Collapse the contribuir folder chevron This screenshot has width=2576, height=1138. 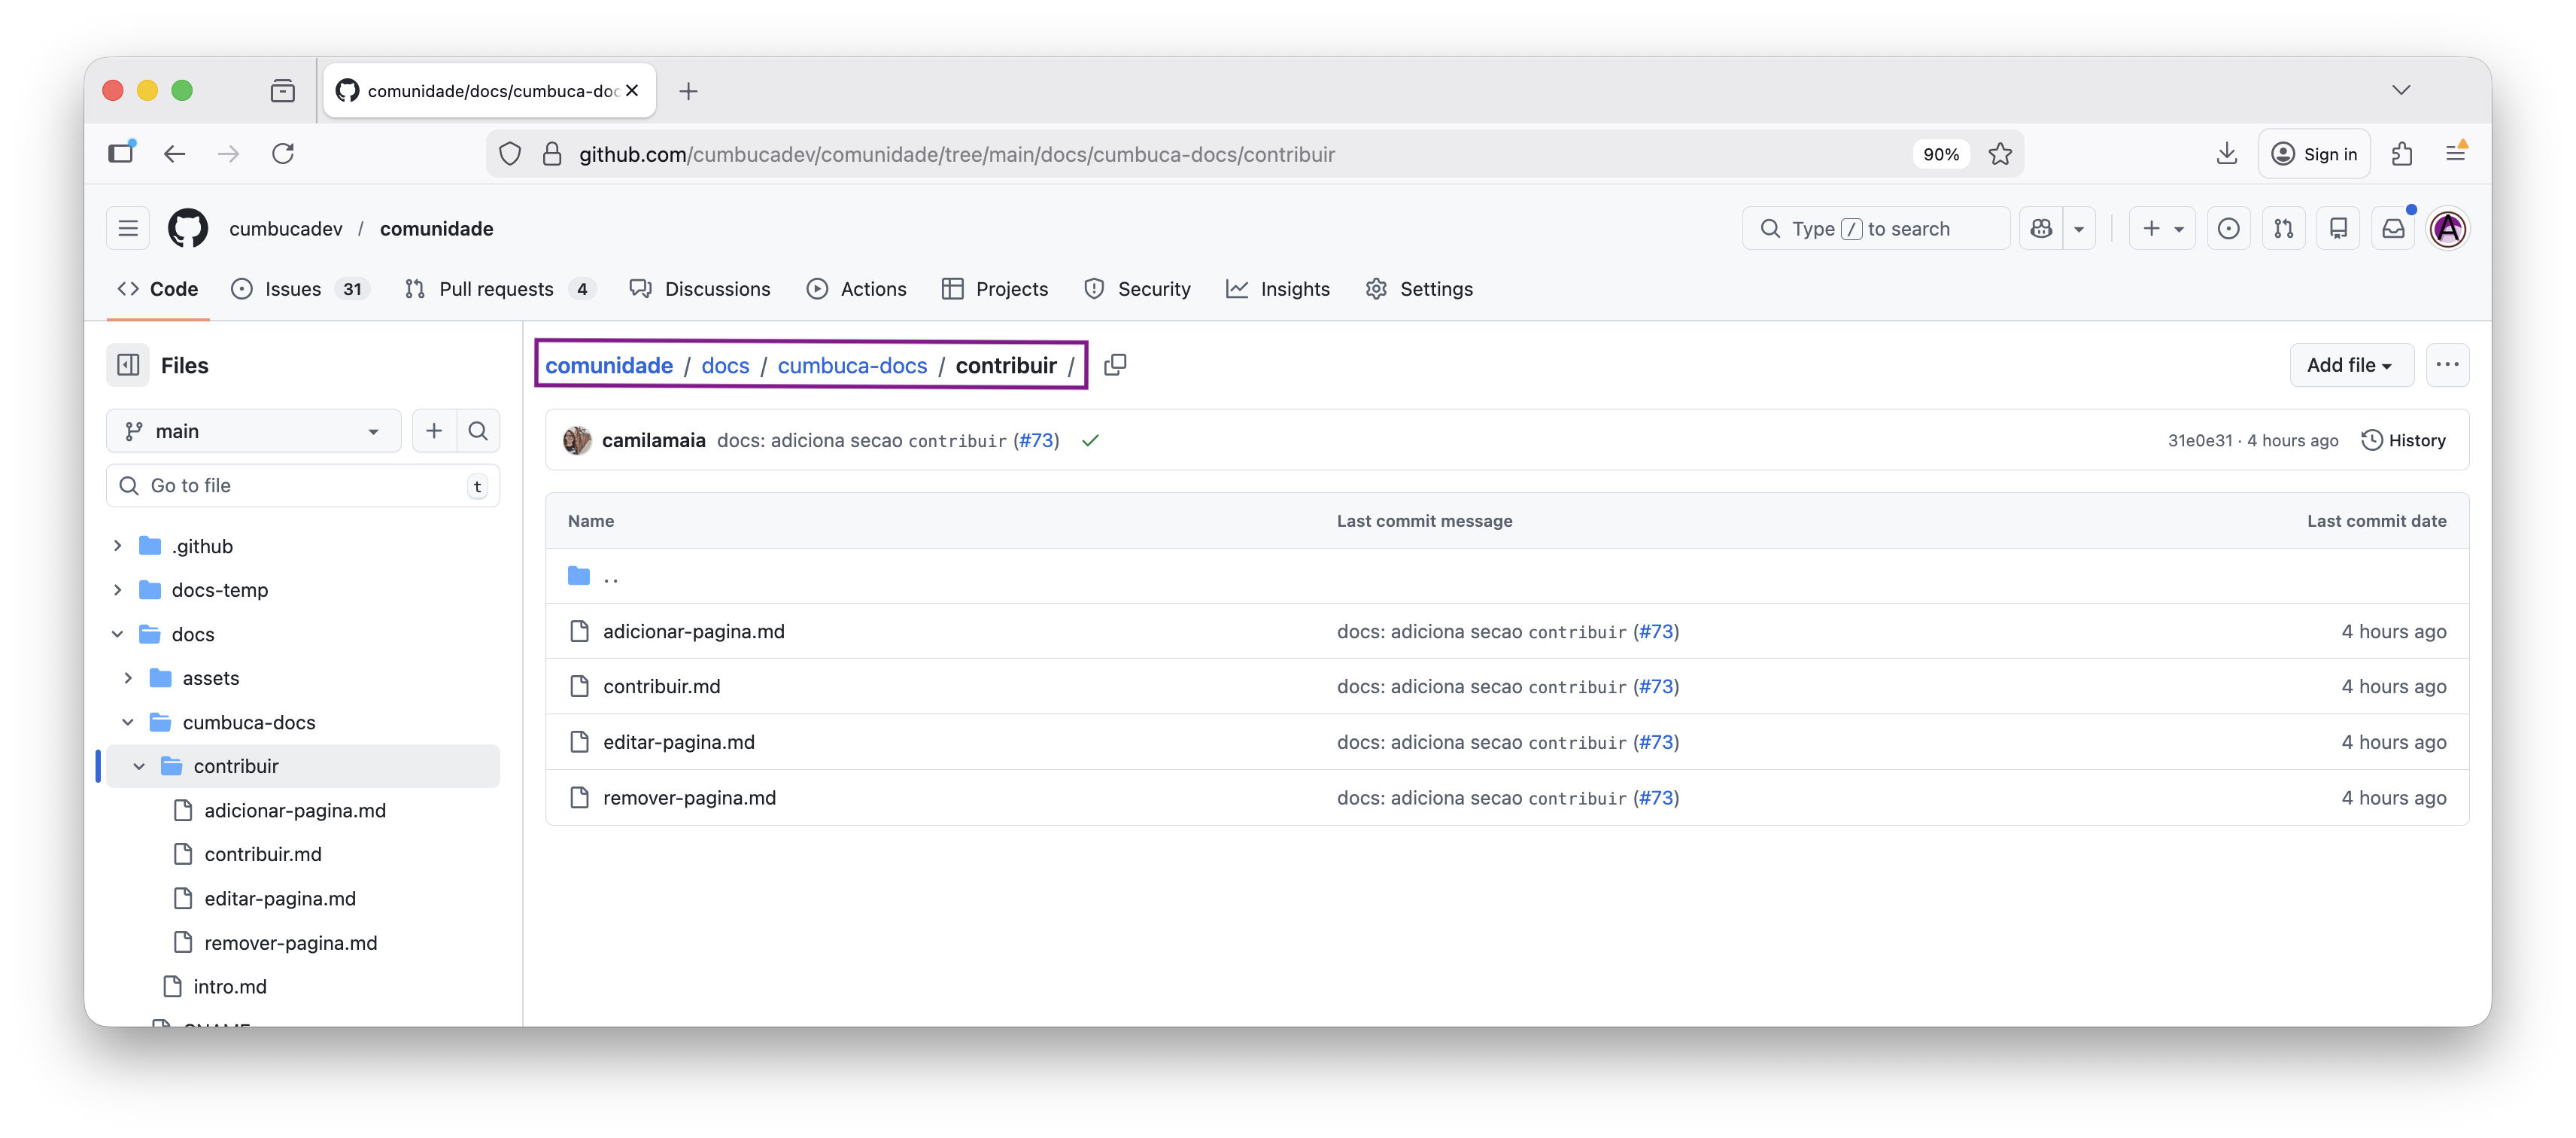[140, 766]
